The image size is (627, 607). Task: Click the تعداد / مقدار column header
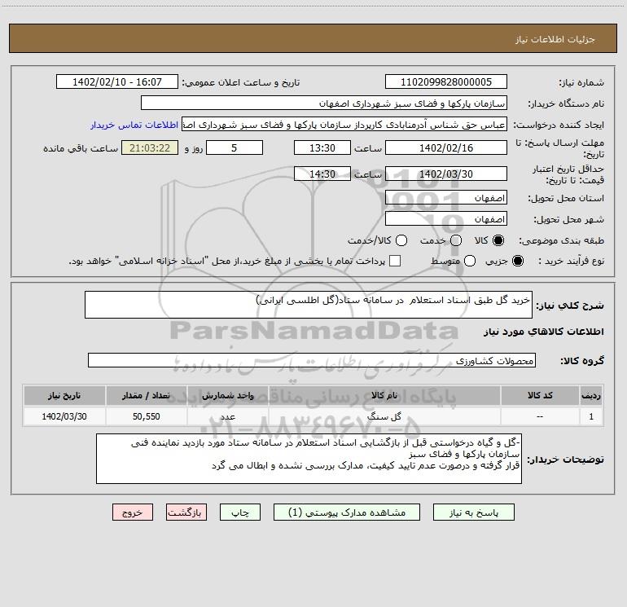click(146, 395)
